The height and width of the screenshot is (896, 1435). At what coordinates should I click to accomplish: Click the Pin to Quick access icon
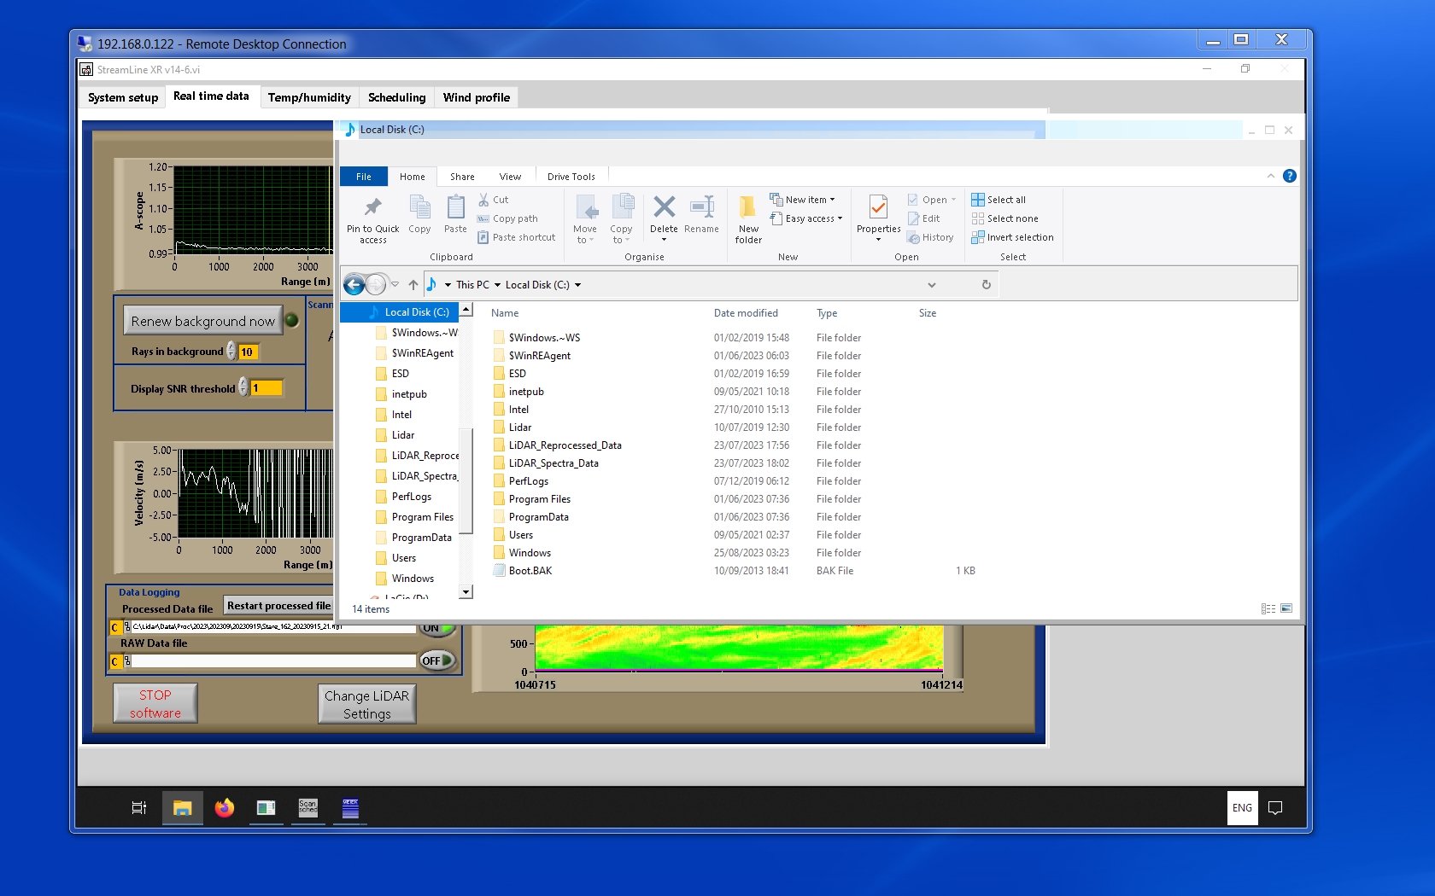pyautogui.click(x=372, y=207)
